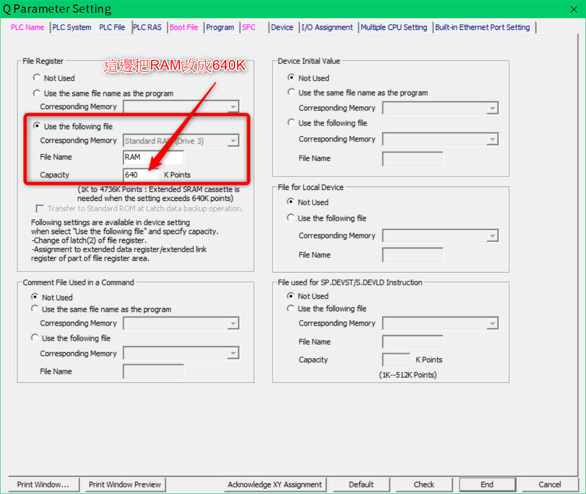This screenshot has width=586, height=494.
Task: Open the I/O Assignment tab
Action: (x=327, y=27)
